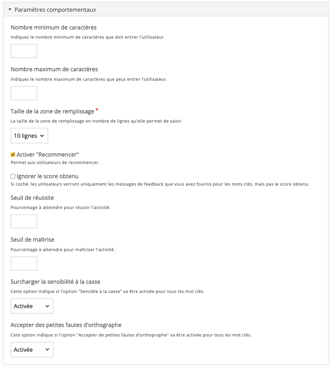
Task: Uncheck the Activer "Recommencer" checkbox
Action: tap(13, 155)
